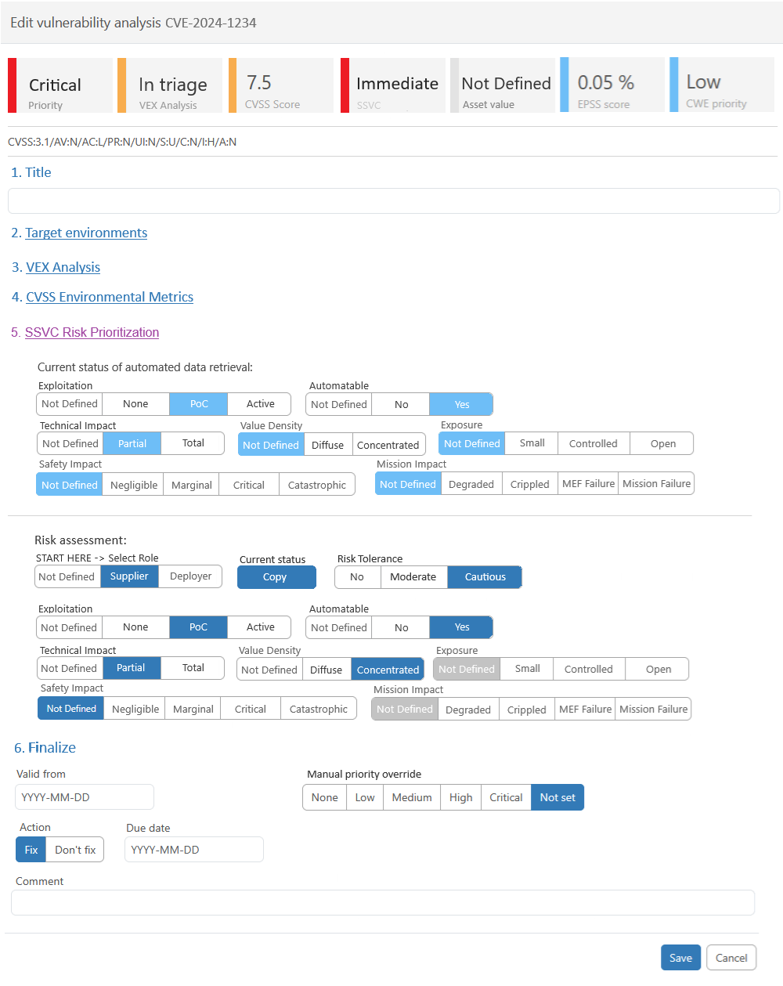Set Manual priority override to High

[461, 797]
